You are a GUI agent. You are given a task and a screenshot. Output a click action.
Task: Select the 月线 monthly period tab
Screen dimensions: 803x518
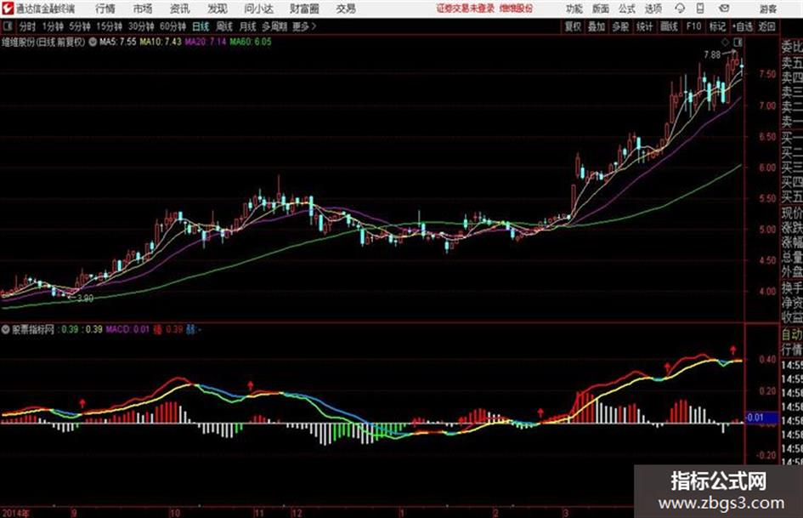pos(247,26)
